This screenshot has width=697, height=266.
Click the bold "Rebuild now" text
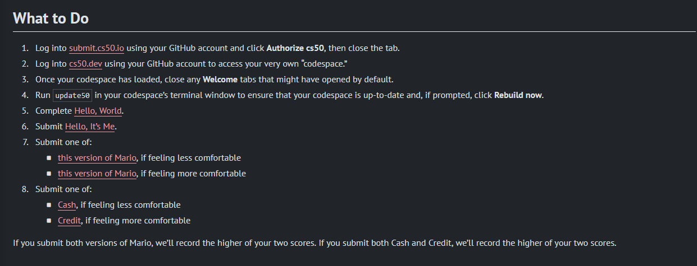(x=518, y=95)
